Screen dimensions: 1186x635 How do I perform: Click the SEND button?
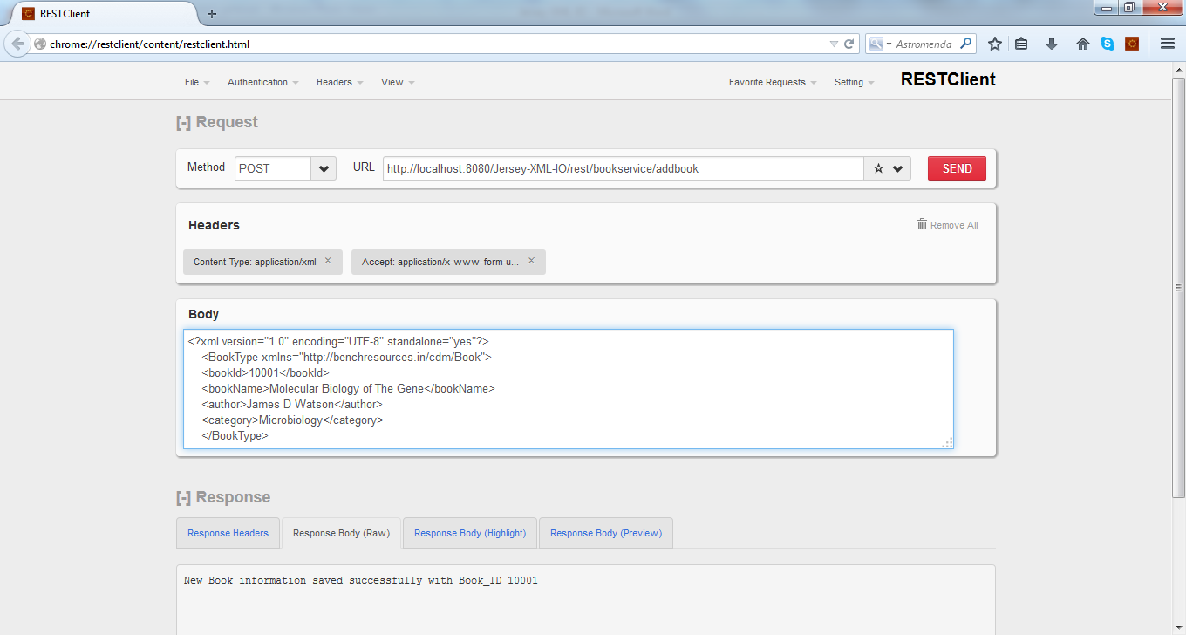point(957,167)
